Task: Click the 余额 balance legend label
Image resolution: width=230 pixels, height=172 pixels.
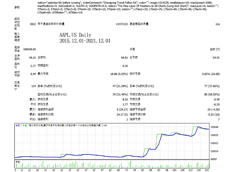Action: pos(18,125)
